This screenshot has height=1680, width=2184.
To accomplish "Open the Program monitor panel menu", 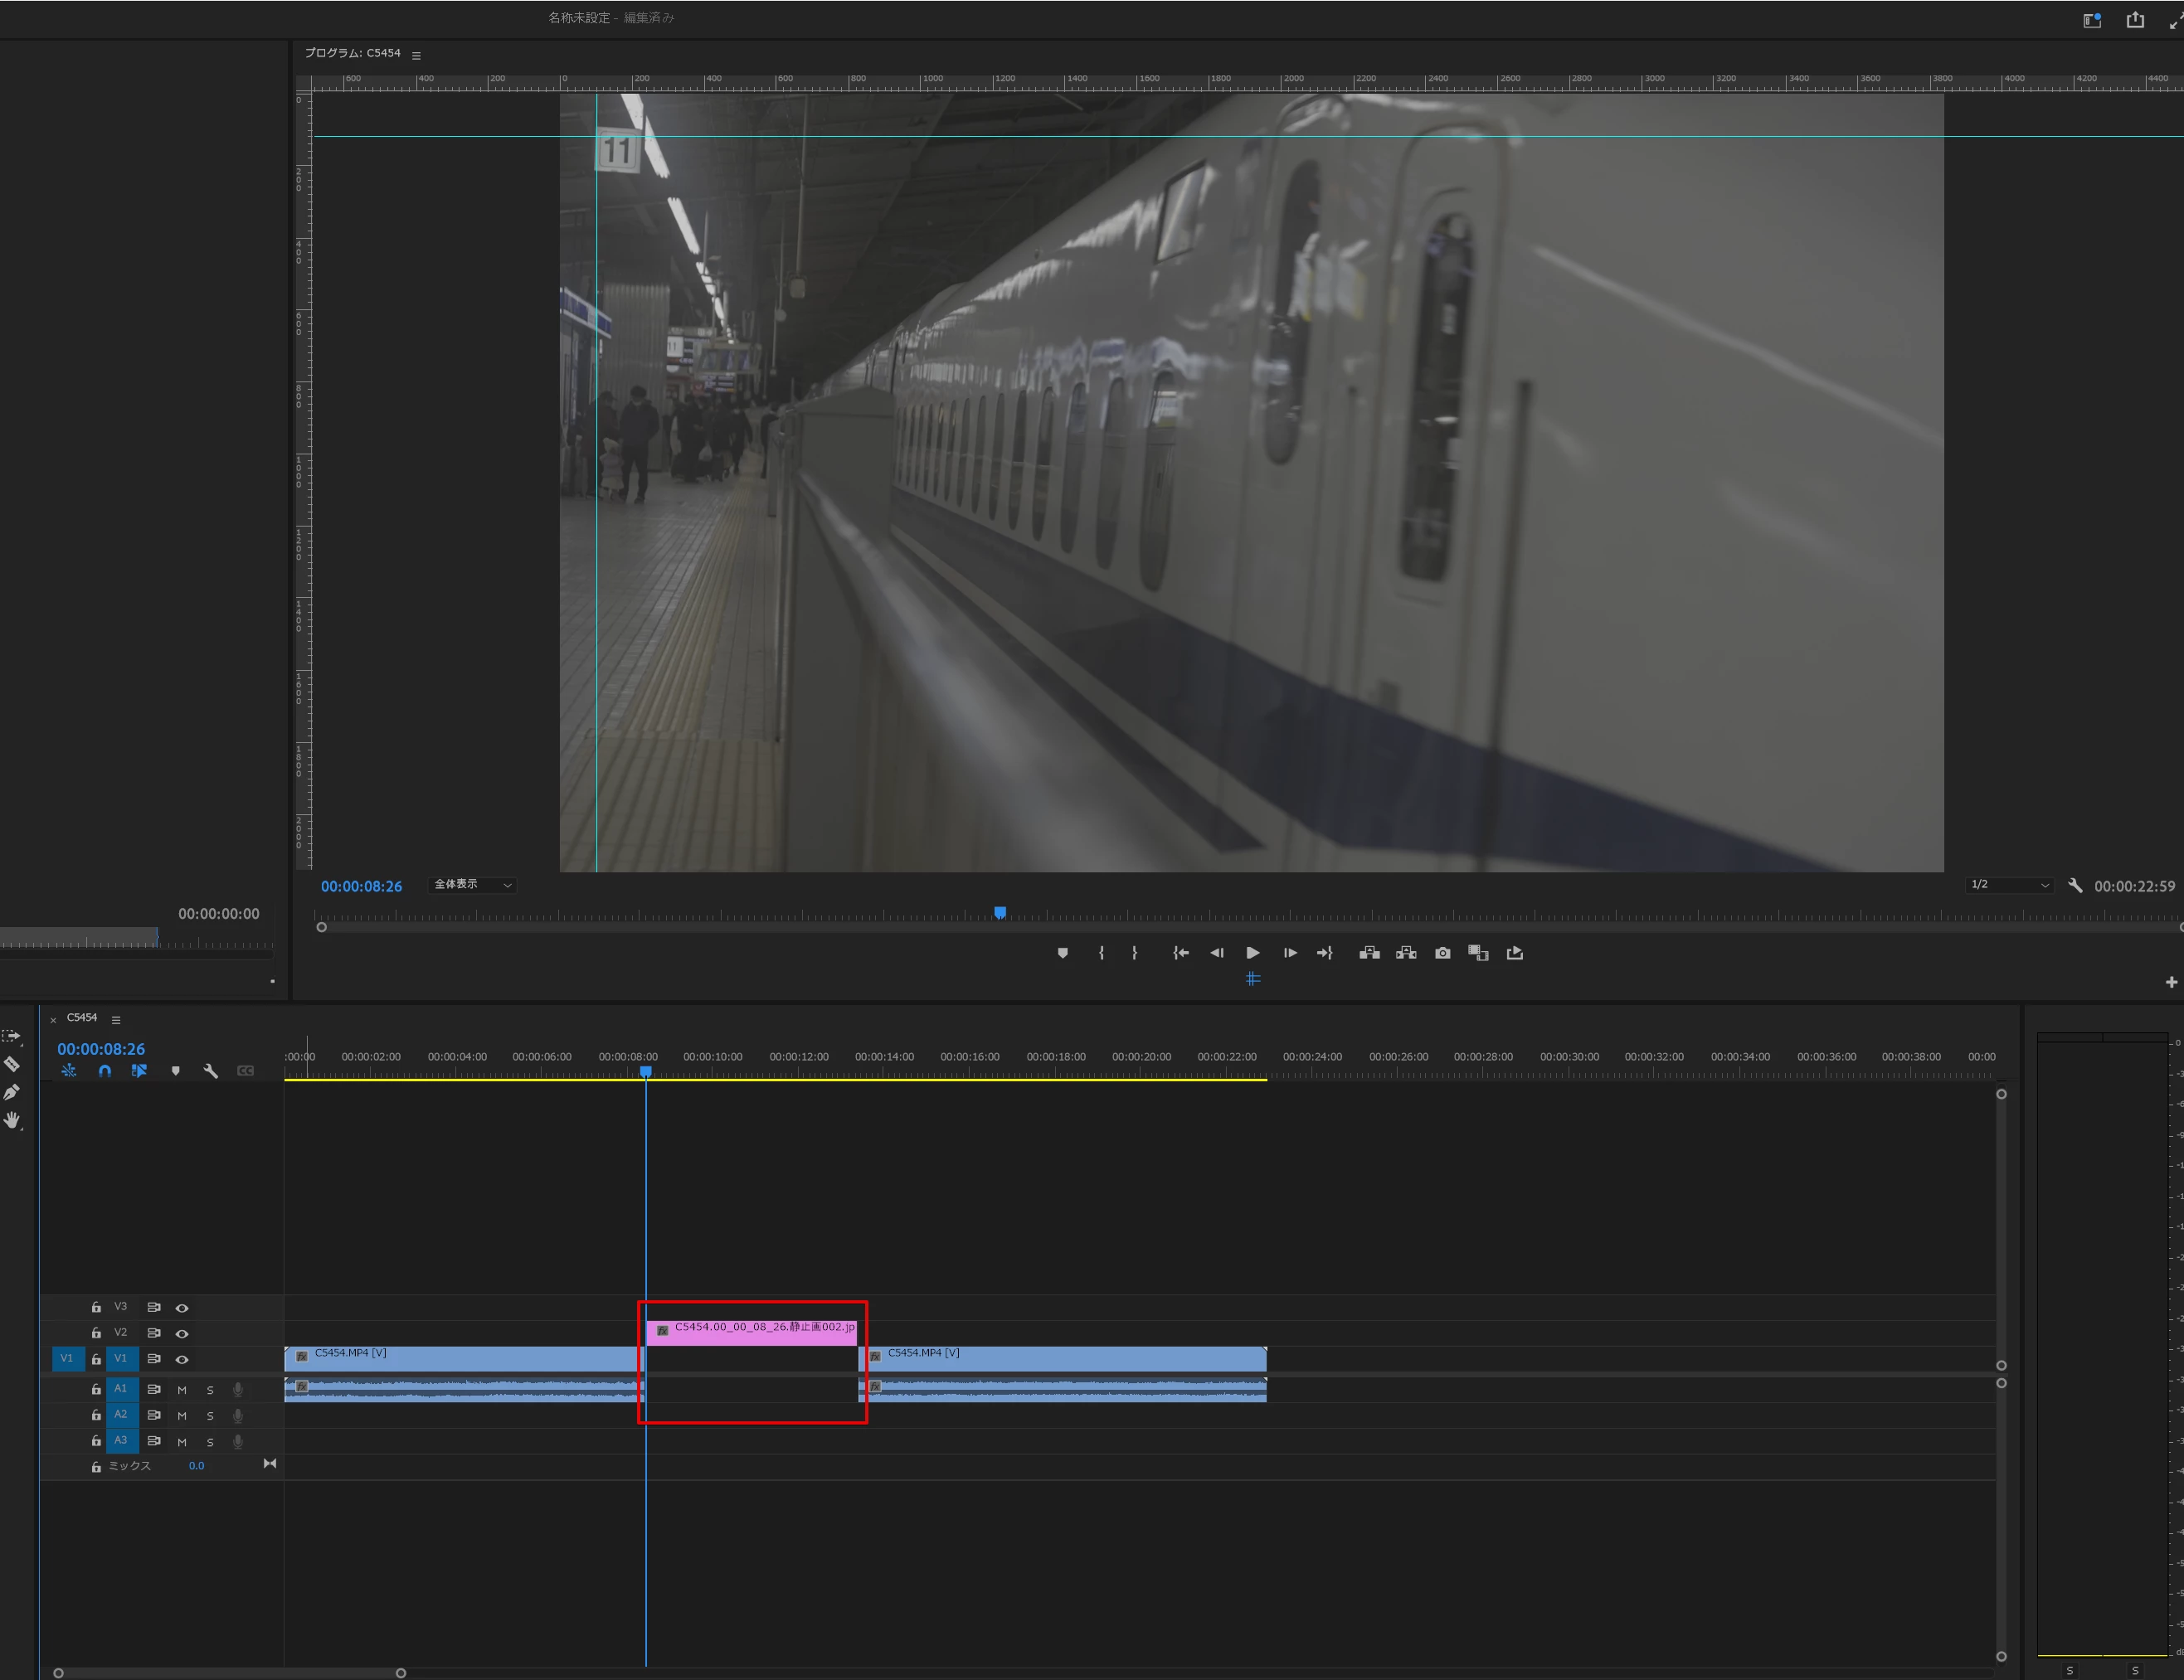I will [x=416, y=55].
